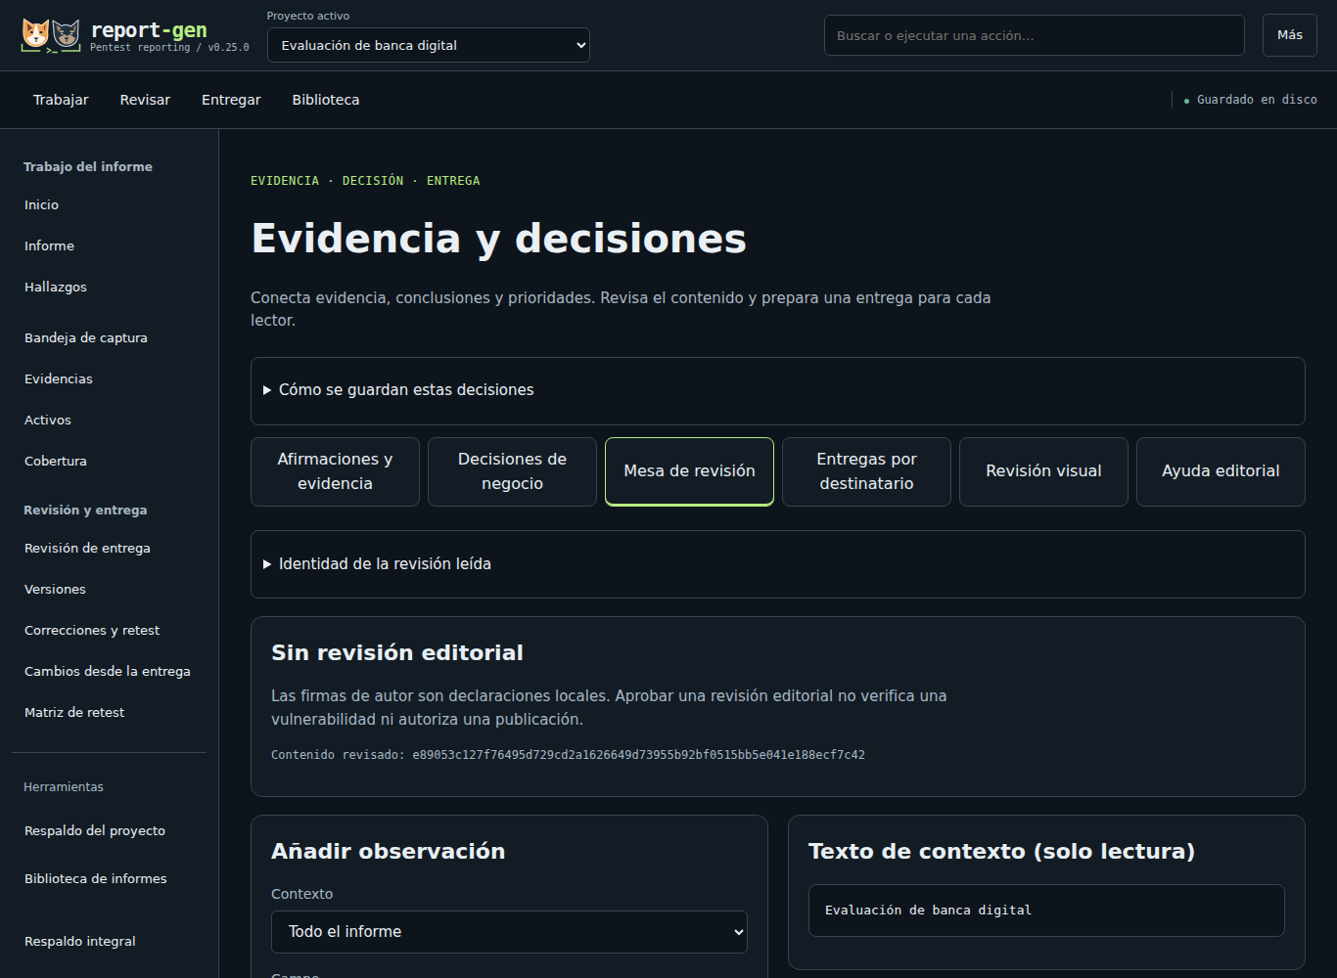Image resolution: width=1337 pixels, height=978 pixels.
Task: Open the Trabajar menu
Action: click(61, 100)
